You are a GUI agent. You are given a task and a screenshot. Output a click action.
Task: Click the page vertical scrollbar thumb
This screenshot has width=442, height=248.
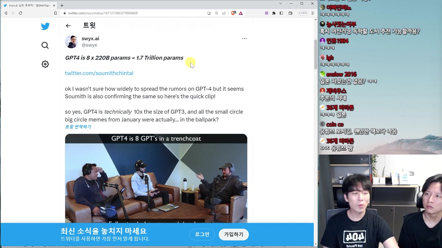tap(316, 54)
